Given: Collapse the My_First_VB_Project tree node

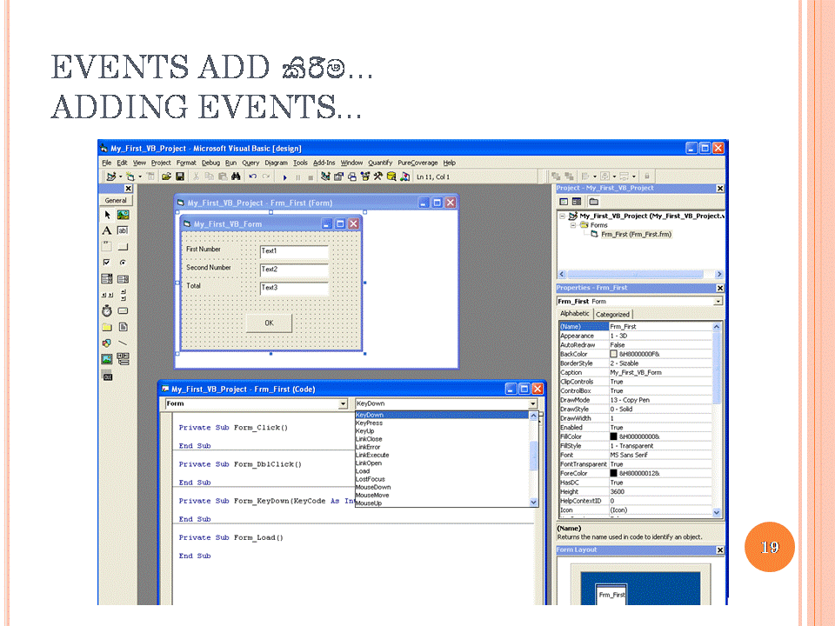Looking at the screenshot, I should 562,216.
